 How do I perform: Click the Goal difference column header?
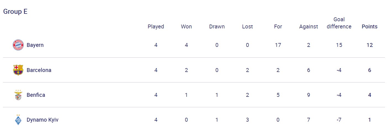(339, 23)
